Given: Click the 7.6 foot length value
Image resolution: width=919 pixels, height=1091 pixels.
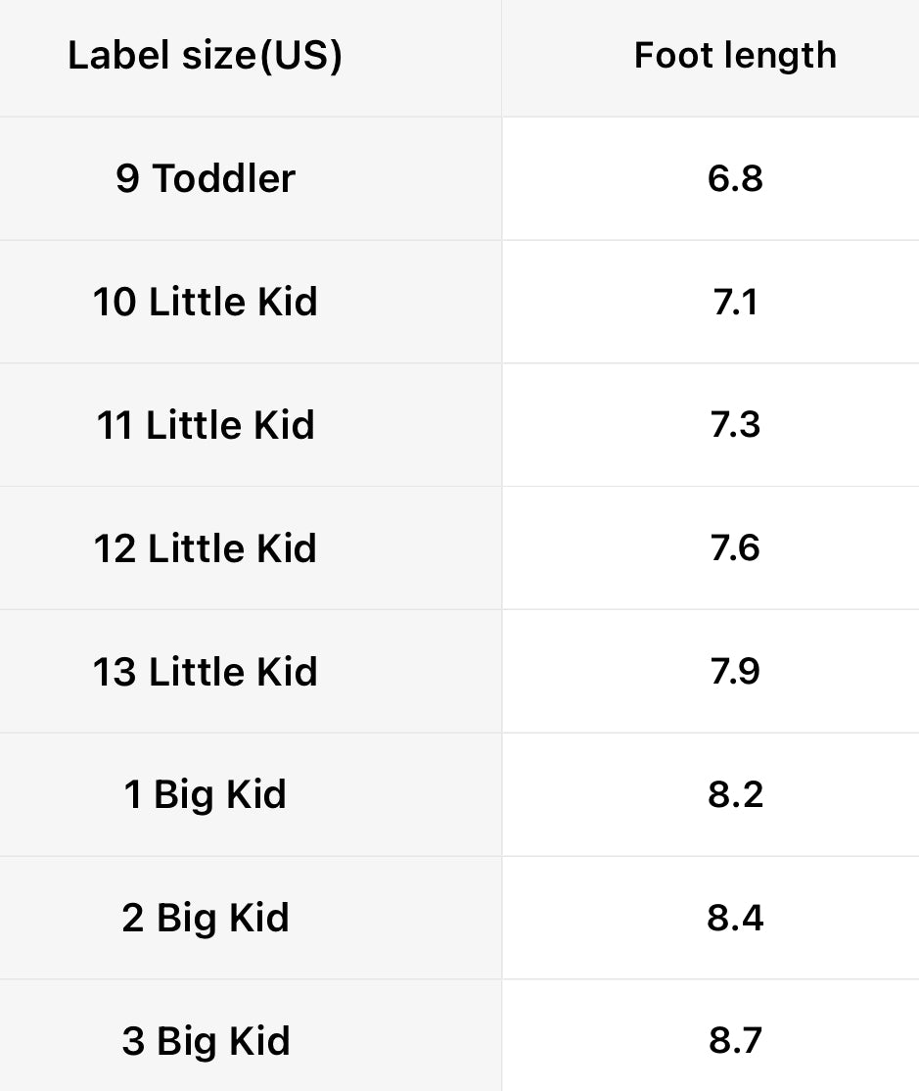Looking at the screenshot, I should pos(735,548).
